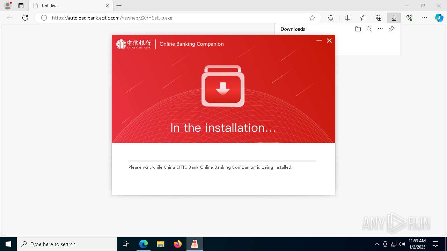The image size is (447, 251).
Task: Close the Untitled tab
Action: point(107,6)
